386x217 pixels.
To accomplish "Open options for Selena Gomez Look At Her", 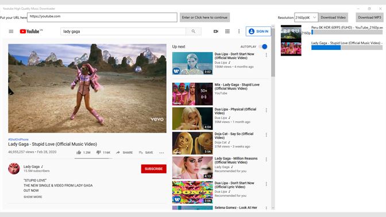I will point(266,208).
